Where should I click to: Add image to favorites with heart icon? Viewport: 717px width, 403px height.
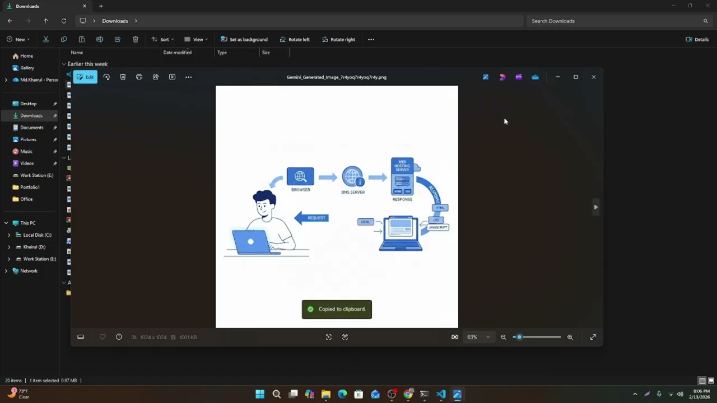pos(103,337)
